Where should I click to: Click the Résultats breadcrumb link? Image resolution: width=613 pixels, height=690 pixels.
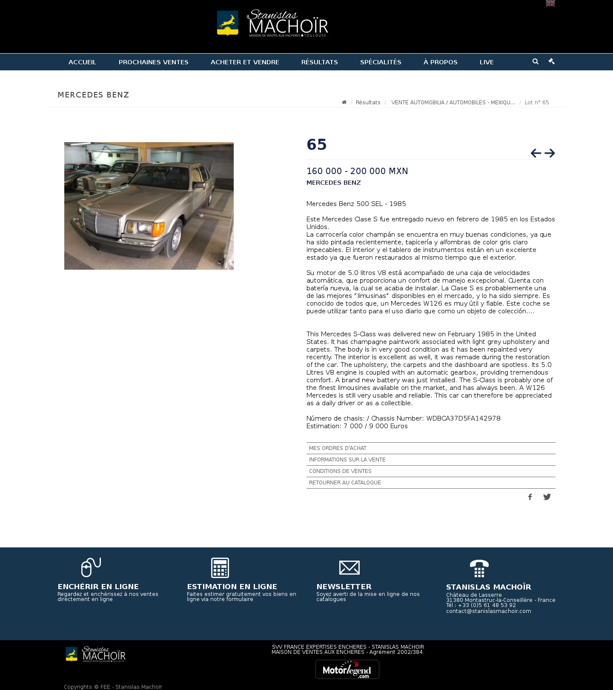[368, 103]
